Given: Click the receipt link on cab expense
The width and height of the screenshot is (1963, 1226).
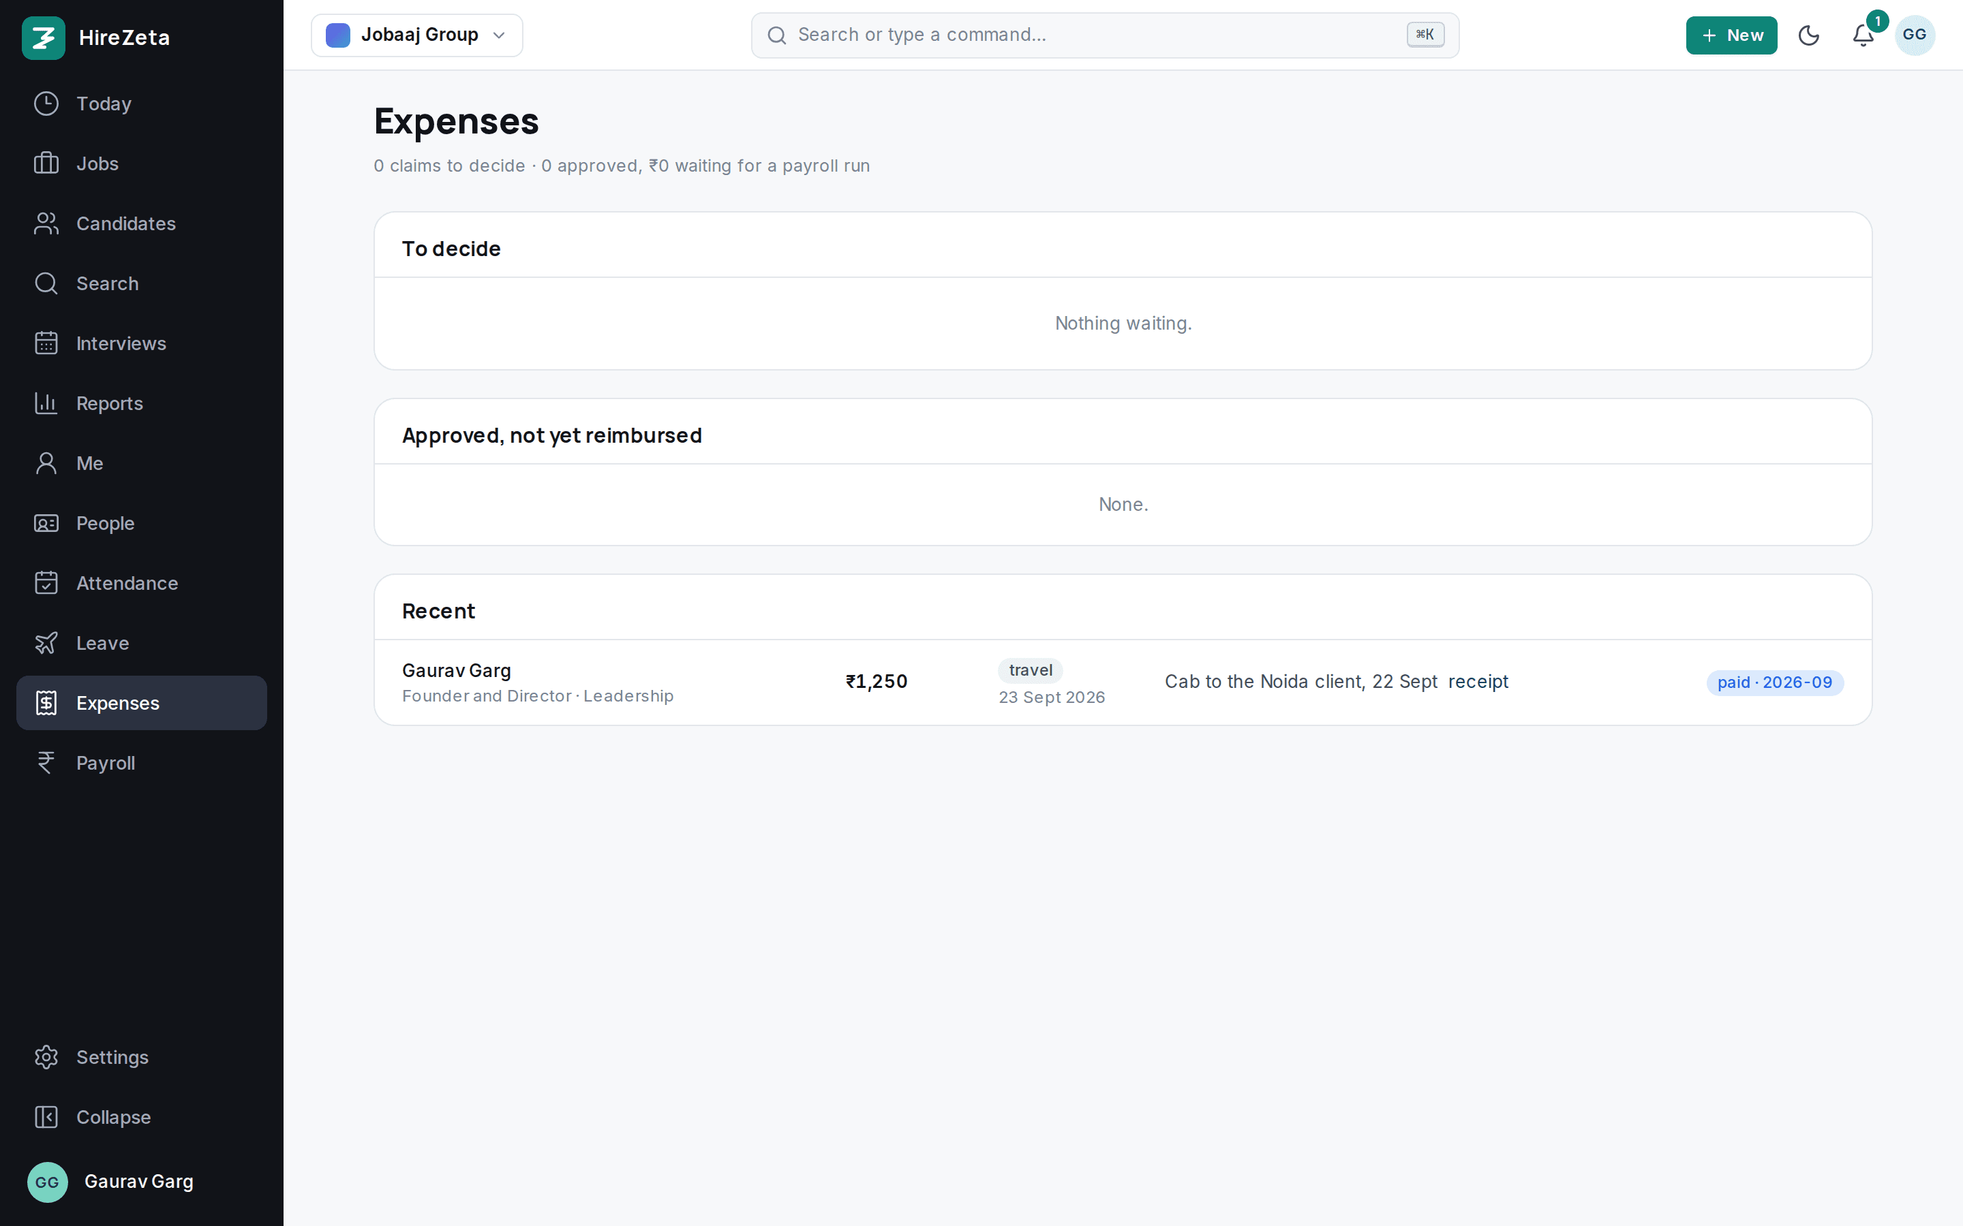Looking at the screenshot, I should pyautogui.click(x=1478, y=682).
